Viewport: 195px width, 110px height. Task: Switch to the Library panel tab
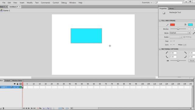171,9
